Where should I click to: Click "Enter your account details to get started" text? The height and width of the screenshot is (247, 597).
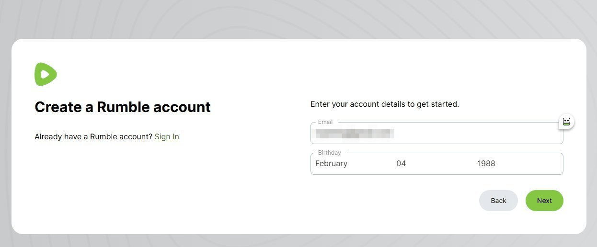pos(385,104)
